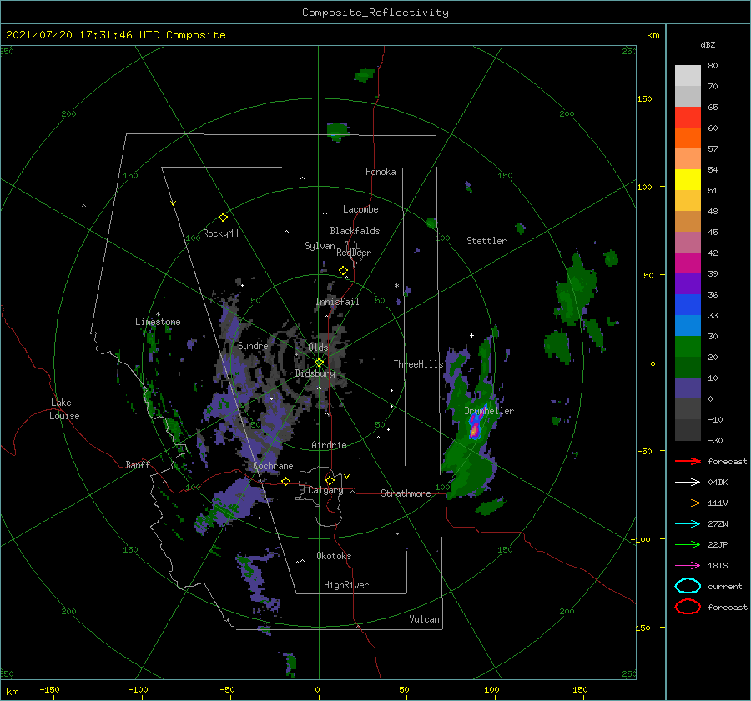Select the Sundre label
This screenshot has width=751, height=701.
click(253, 346)
